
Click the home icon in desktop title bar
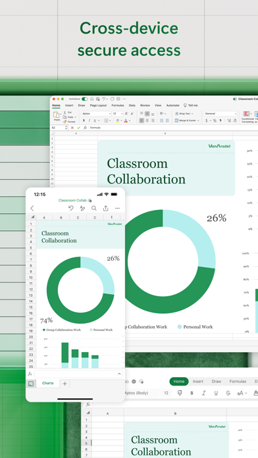click(x=92, y=99)
